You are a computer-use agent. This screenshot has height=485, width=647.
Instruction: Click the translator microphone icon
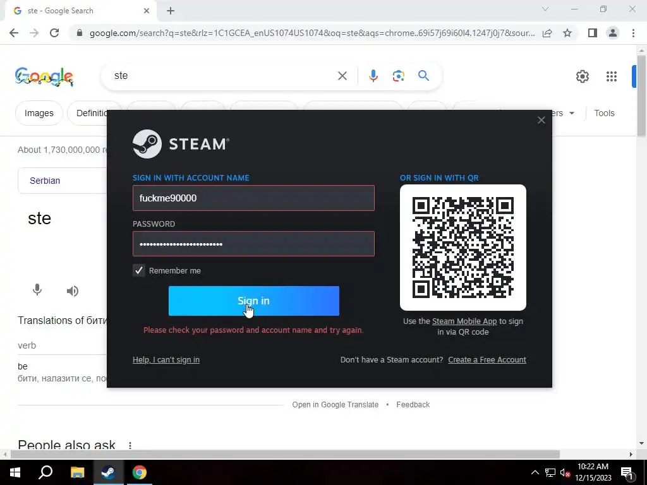(x=37, y=290)
